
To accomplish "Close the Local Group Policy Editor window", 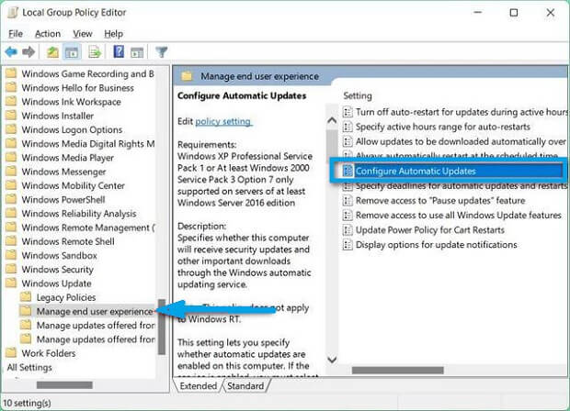I will (x=551, y=12).
